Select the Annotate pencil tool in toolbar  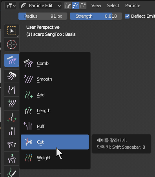[x=12, y=172]
